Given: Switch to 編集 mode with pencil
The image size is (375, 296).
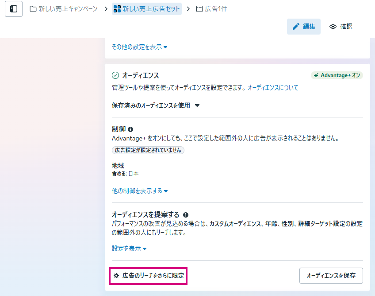Looking at the screenshot, I should coord(303,27).
